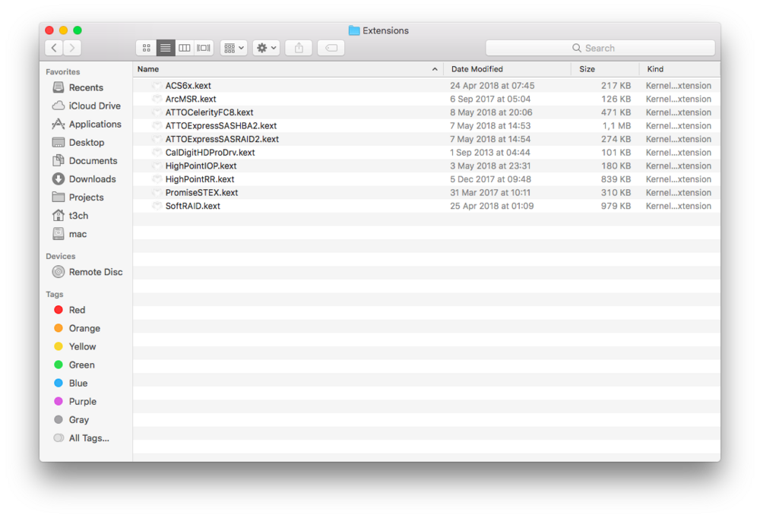Open Applications in the sidebar
Image resolution: width=760 pixels, height=518 pixels.
[94, 124]
